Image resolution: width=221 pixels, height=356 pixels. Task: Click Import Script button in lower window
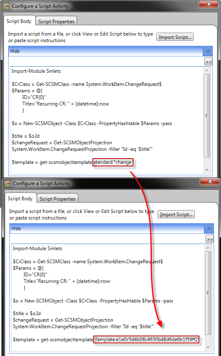coord(176,214)
